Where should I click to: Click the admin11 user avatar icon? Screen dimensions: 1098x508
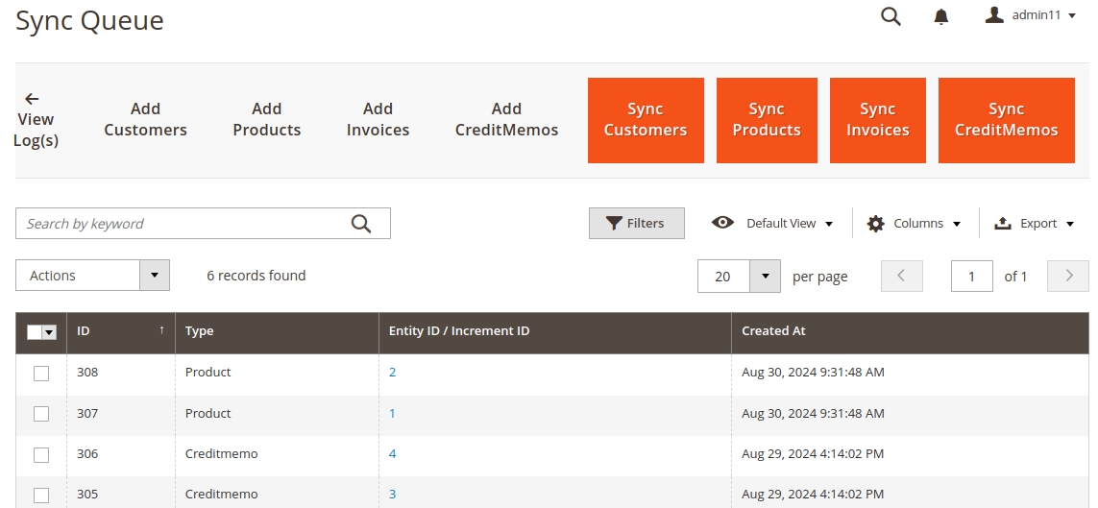994,14
